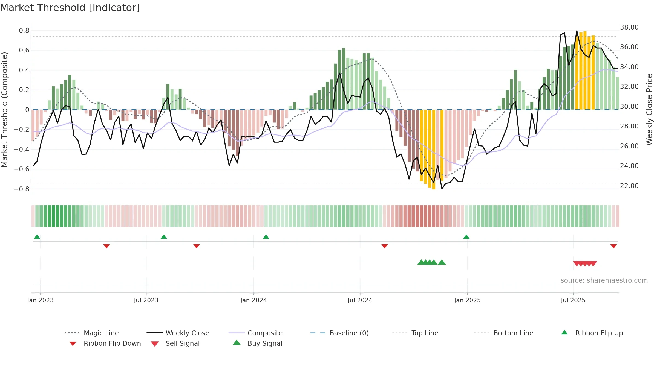Toggle the Baseline (0) legend entry
This screenshot has width=657, height=369.
(339, 333)
